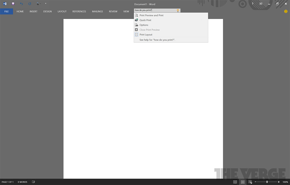Switch to Read Mode view
The image size is (290, 185).
tap(235, 182)
